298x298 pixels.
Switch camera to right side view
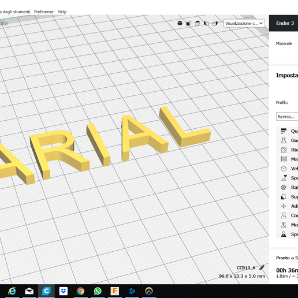click(x=215, y=23)
